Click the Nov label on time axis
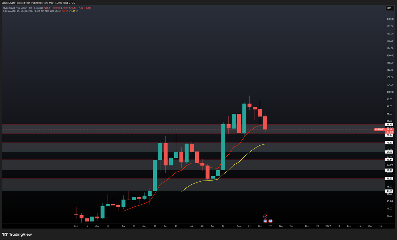Image resolution: width=397 pixels, height=240 pixels. [281, 226]
